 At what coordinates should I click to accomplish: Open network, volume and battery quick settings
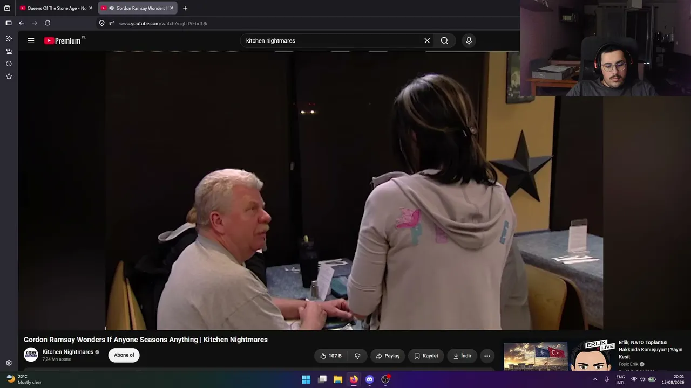tap(642, 379)
